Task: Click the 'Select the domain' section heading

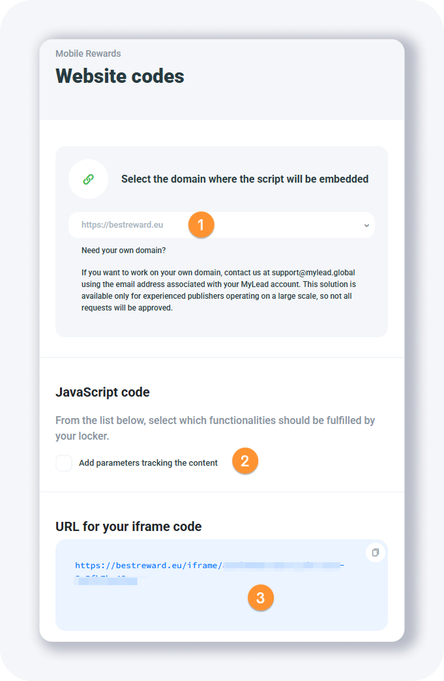Action: pos(244,179)
